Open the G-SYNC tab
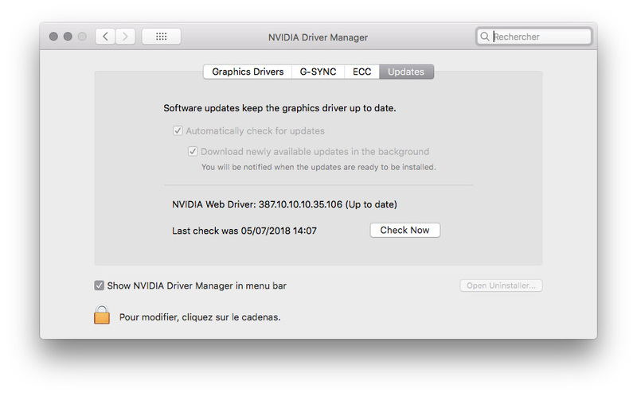This screenshot has height=396, width=637. point(318,72)
